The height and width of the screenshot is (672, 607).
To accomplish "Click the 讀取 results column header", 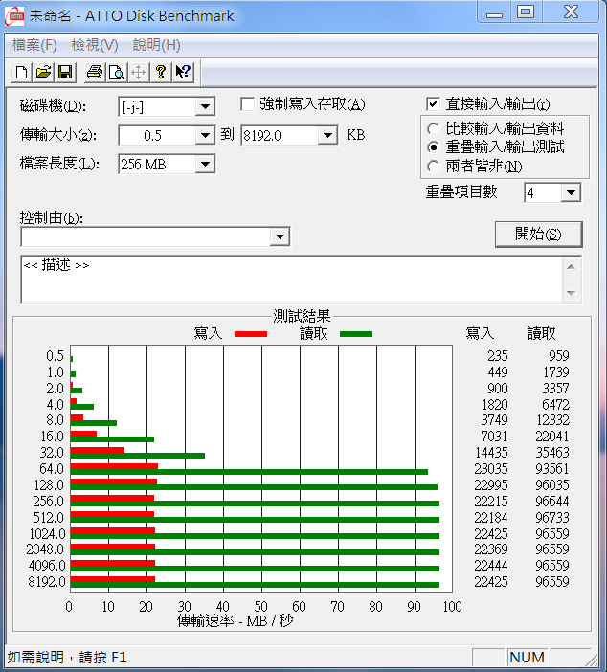I will coord(541,333).
